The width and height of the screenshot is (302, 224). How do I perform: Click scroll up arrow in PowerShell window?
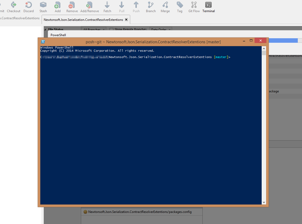[264, 49]
